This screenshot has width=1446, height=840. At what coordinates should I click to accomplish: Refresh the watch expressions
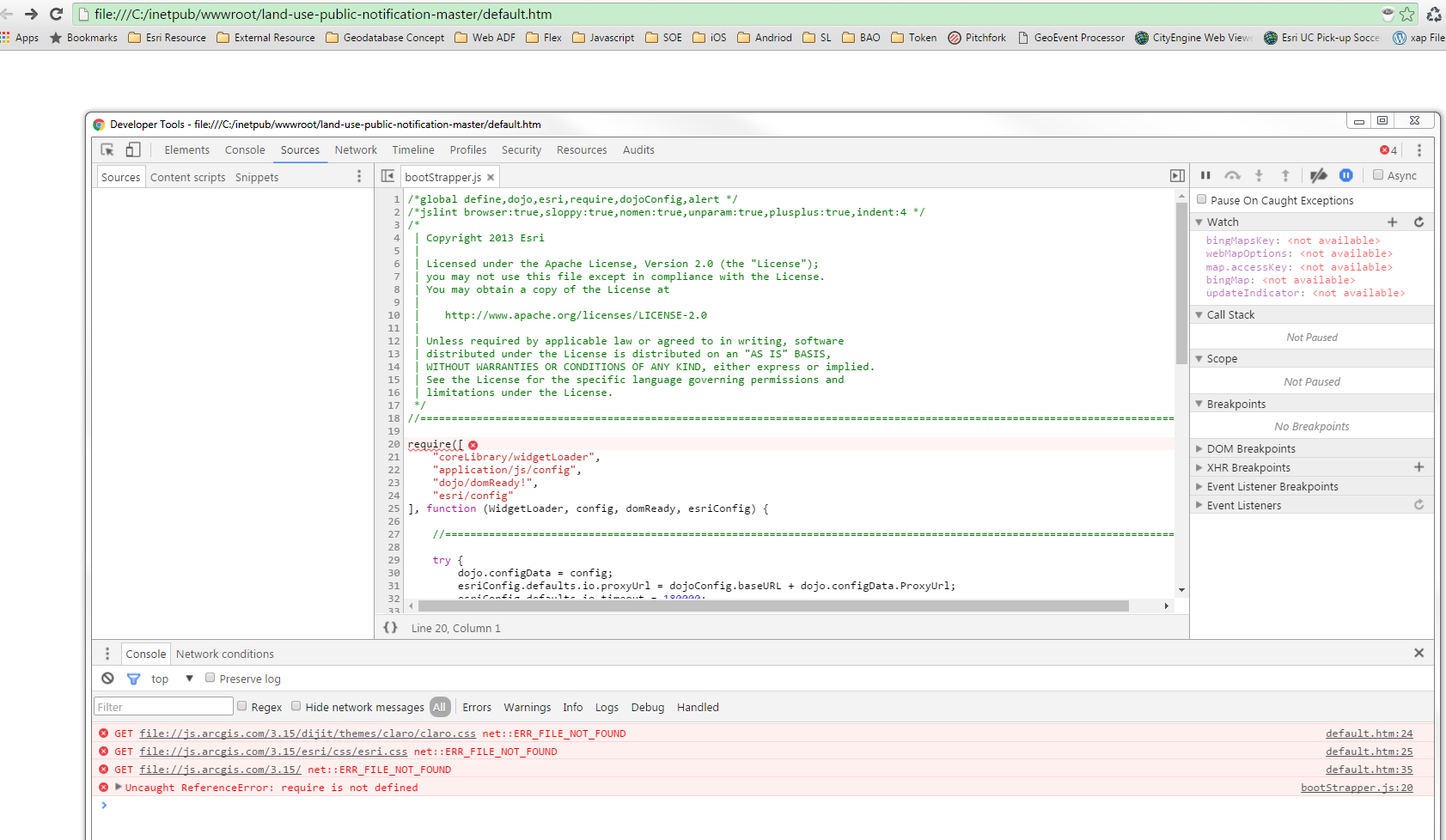(1419, 222)
